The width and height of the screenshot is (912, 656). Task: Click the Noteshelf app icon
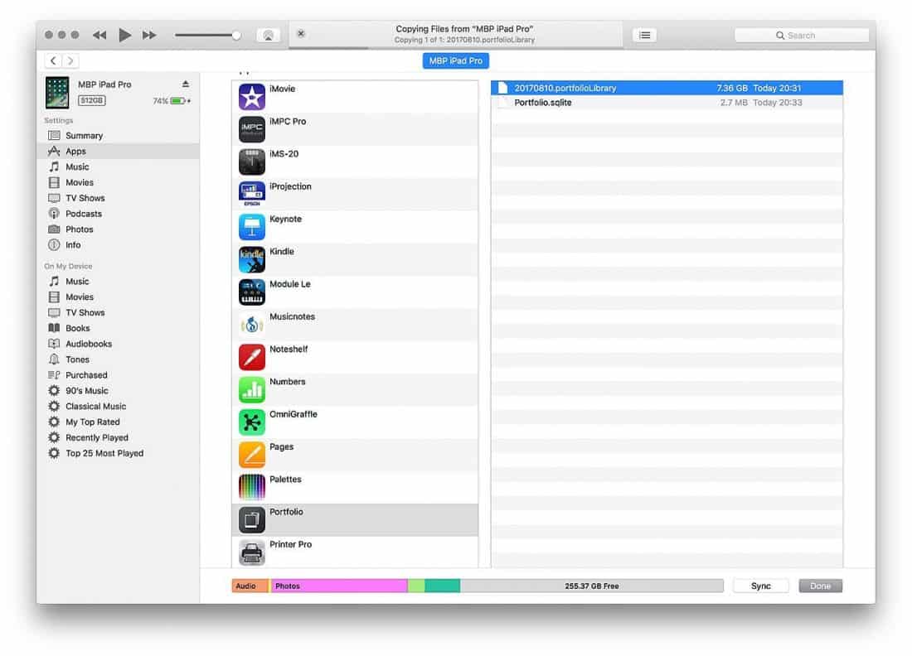252,357
